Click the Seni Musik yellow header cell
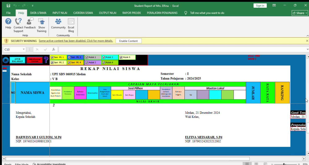This screenshot has width=309, height=165. point(117,95)
